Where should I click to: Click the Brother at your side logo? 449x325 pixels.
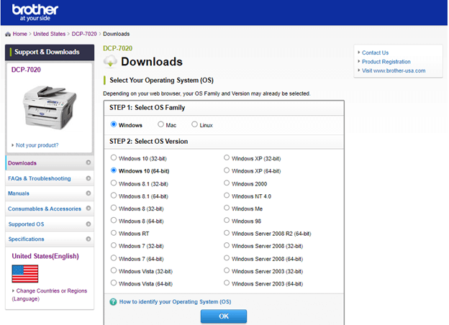click(x=35, y=13)
